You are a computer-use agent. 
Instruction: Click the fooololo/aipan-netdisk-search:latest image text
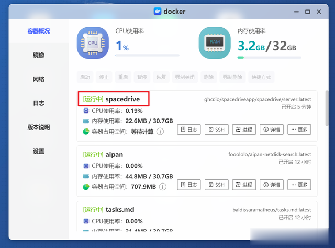[270, 154]
